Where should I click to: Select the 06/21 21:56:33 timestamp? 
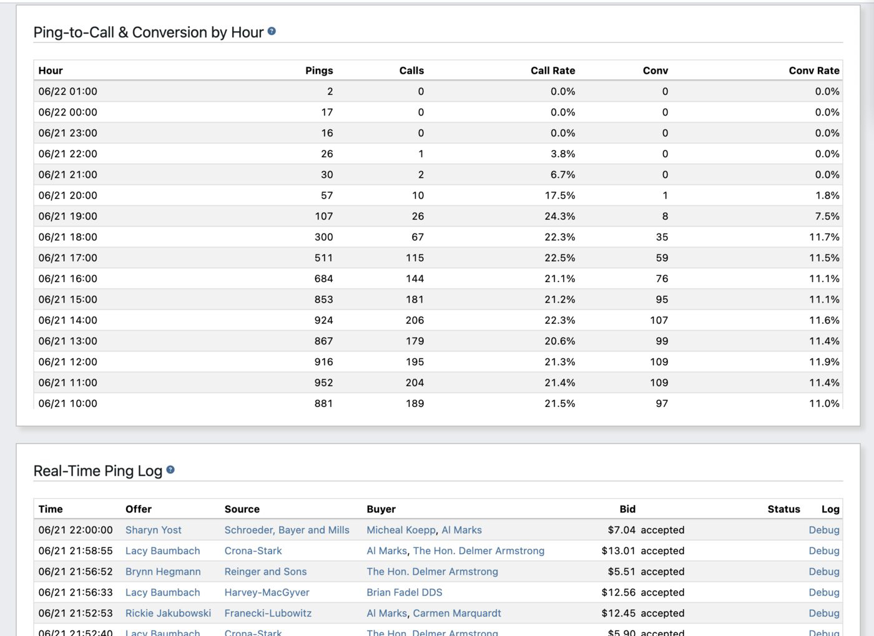click(76, 592)
